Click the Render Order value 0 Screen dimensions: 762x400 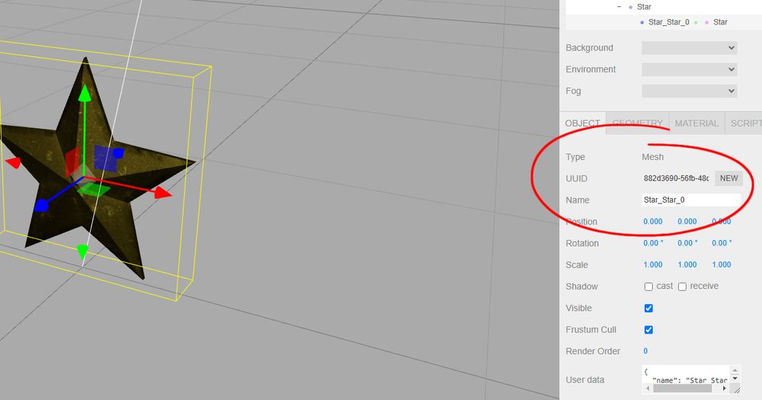pyautogui.click(x=645, y=351)
